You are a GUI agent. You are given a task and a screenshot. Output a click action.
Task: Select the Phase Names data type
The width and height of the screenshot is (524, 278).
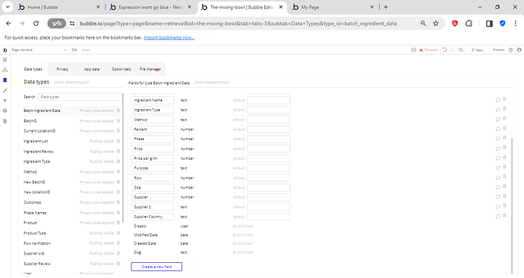pos(35,213)
